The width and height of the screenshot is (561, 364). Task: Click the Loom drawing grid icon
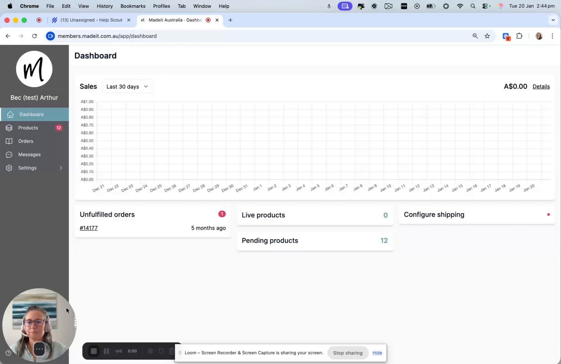pyautogui.click(x=150, y=351)
